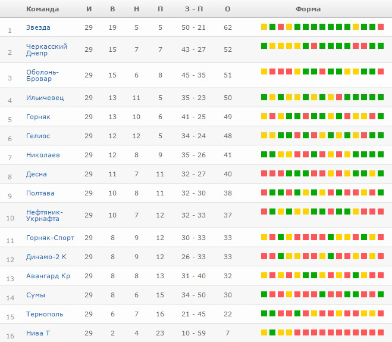Open the Авангард Кр team link
Image resolution: width=392 pixels, height=342 pixels.
(x=48, y=276)
